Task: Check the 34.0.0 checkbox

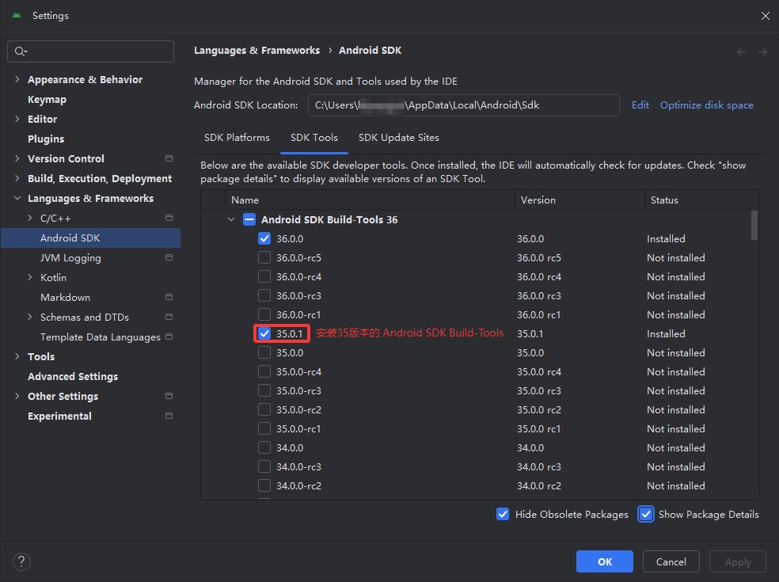Action: [264, 447]
